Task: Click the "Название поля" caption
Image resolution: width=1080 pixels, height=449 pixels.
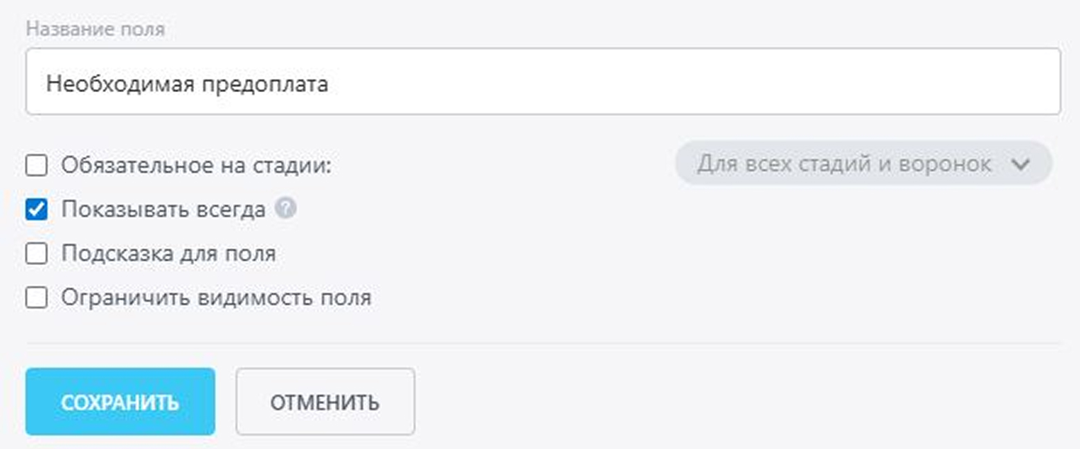Action: [x=96, y=29]
